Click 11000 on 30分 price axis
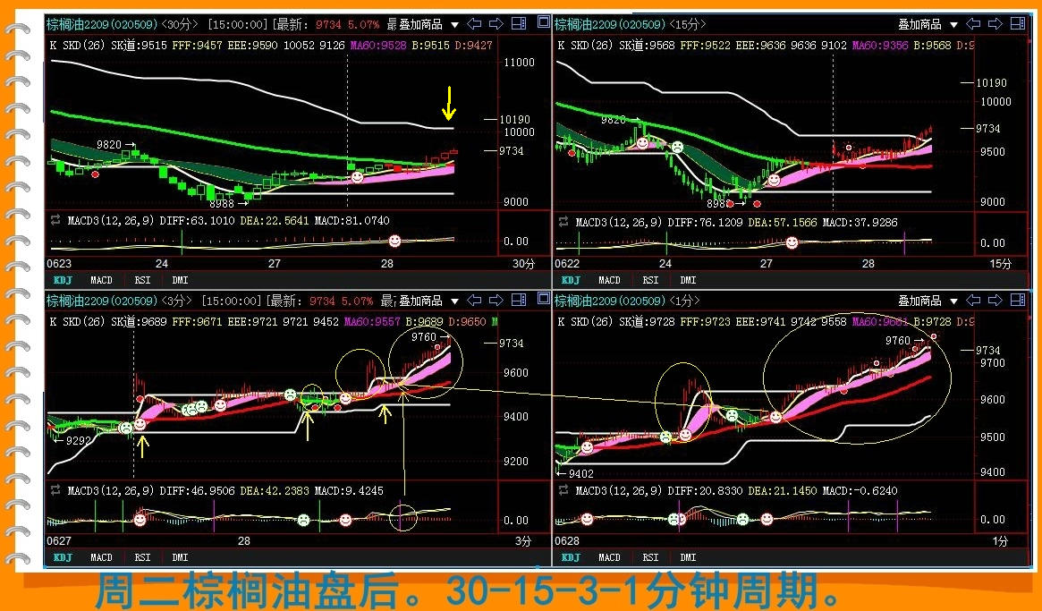This screenshot has height=611, width=1042. tap(519, 63)
